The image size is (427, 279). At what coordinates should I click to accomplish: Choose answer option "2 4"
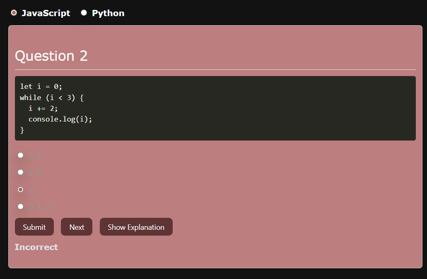[x=21, y=172]
